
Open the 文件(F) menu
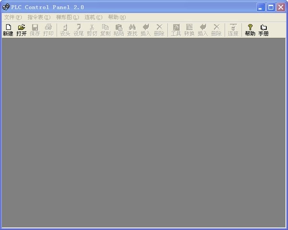pos(13,17)
